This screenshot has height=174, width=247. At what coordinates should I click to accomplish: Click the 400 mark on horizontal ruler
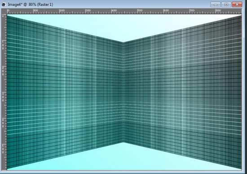[x=114, y=10]
